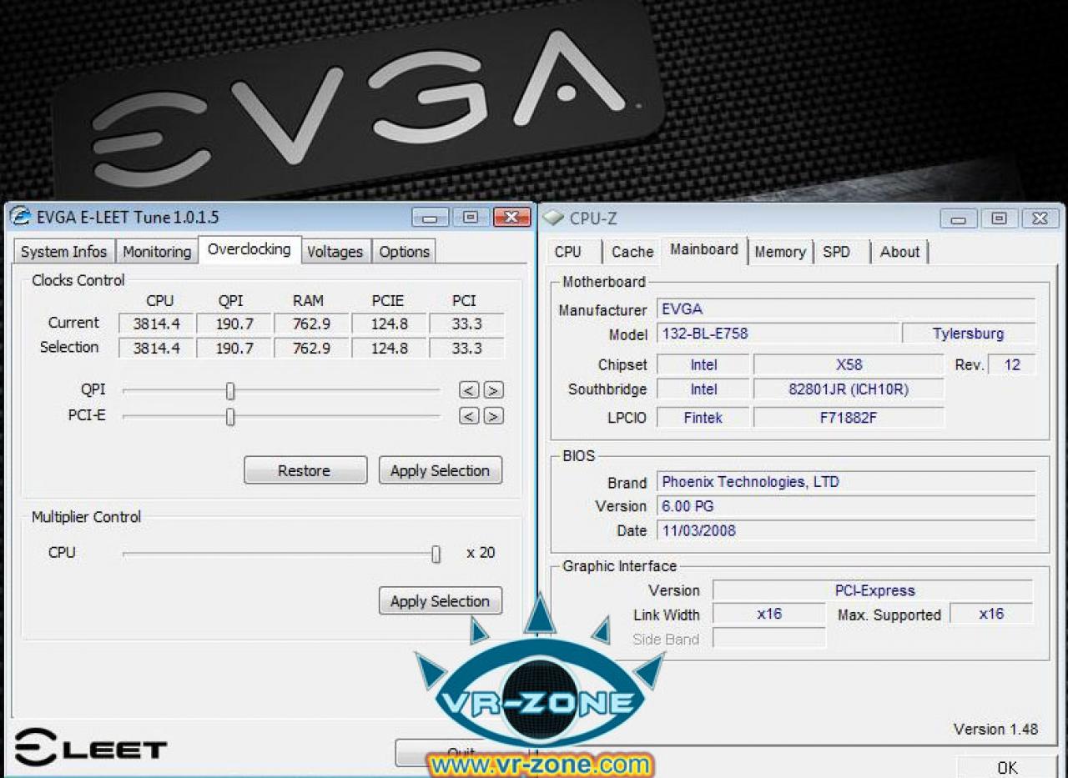Screen dimensions: 1068x778
Task: Click the Selection PCIE value 124.8
Action: [389, 348]
